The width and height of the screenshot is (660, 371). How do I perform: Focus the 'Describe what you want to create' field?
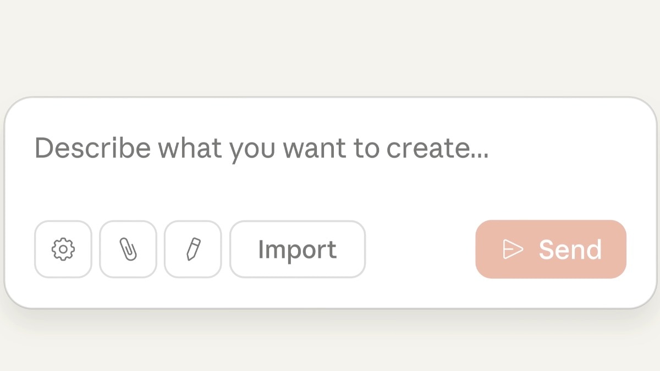point(261,147)
